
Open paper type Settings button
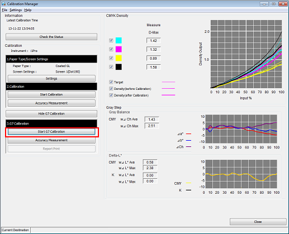pyautogui.click(x=51, y=79)
